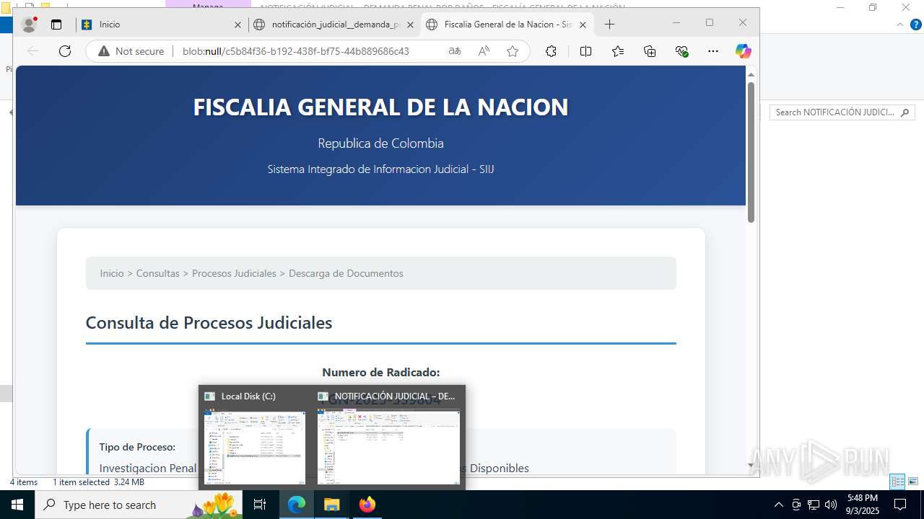Switch to the notificación_judicial__demanda tab
Screen dimensions: 924x519
click(x=334, y=25)
